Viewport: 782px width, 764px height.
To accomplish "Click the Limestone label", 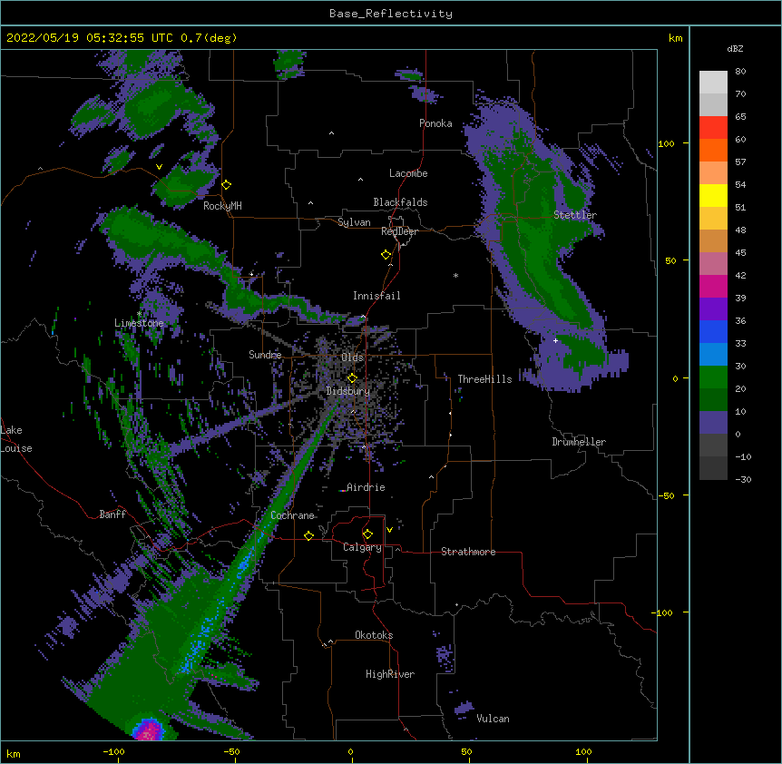I will 139,323.
